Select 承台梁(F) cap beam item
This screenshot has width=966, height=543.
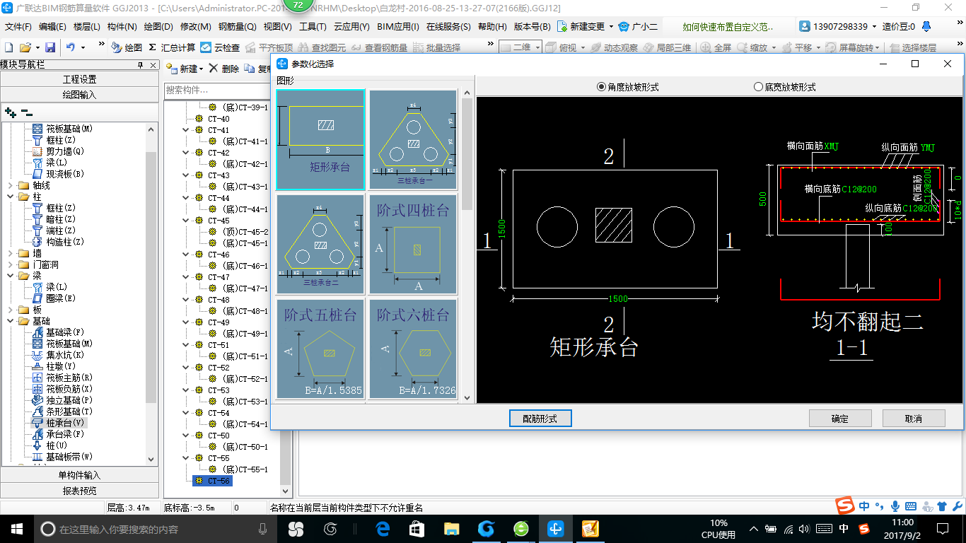pyautogui.click(x=58, y=434)
